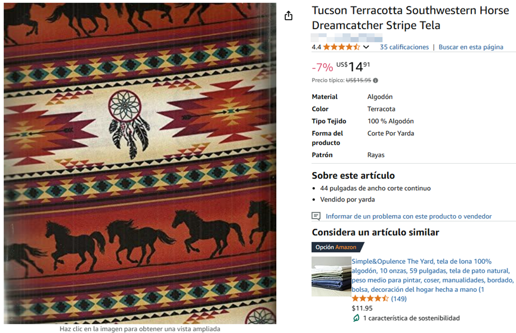Image resolution: width=516 pixels, height=333 pixels.
Task: Expand the star rating dropdown chevron
Action: [x=366, y=47]
